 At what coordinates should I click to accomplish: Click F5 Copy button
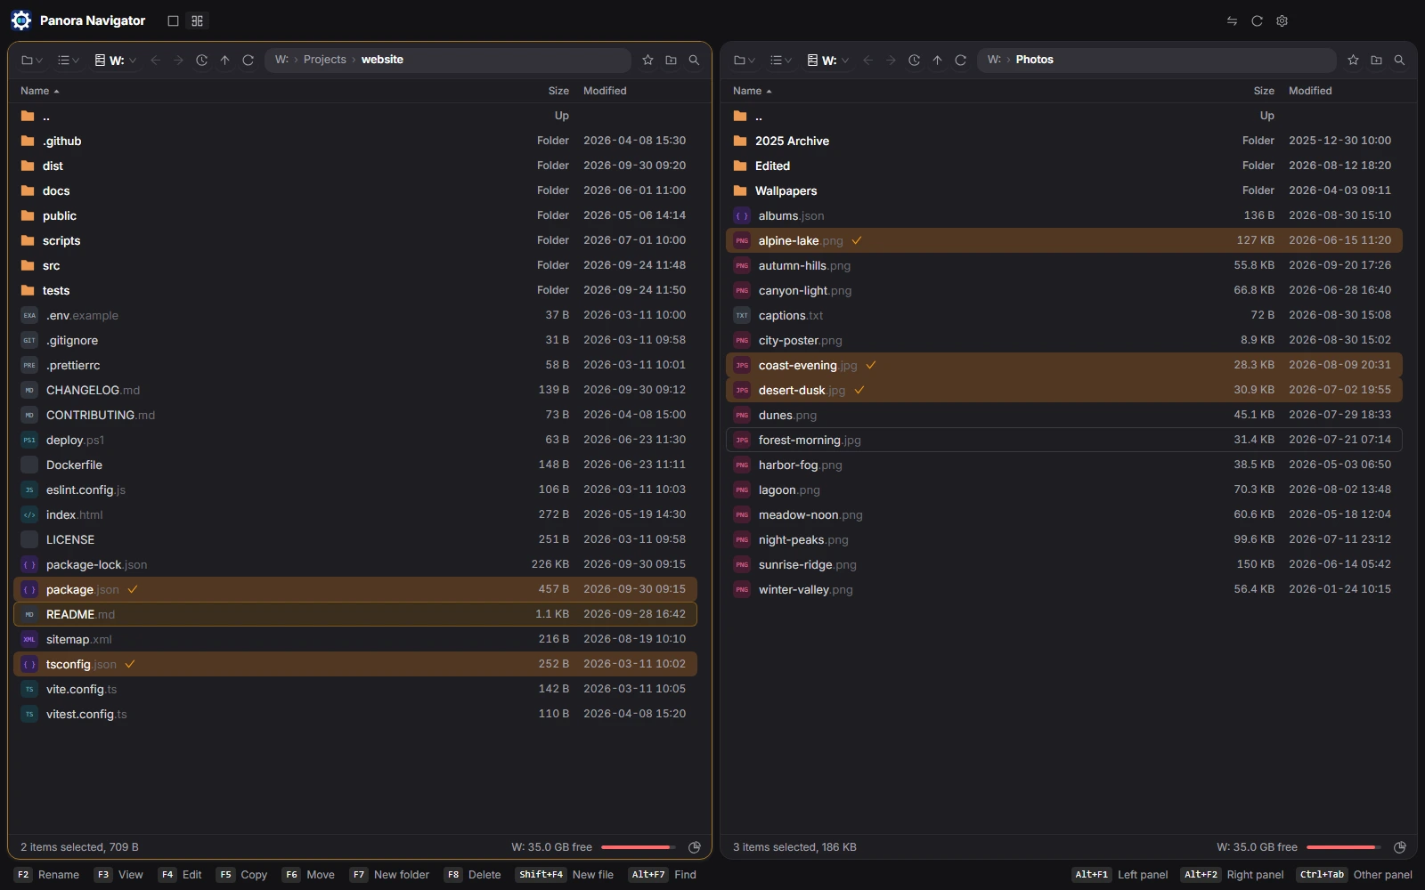pos(242,875)
